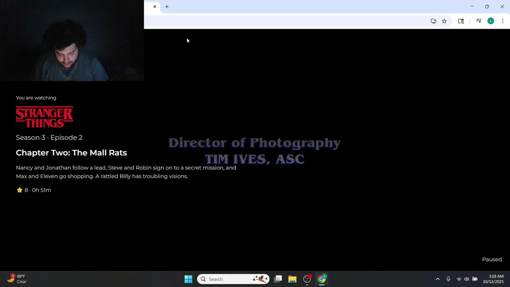Click the 'You are watching' label
This screenshot has height=287, width=510.
36,98
